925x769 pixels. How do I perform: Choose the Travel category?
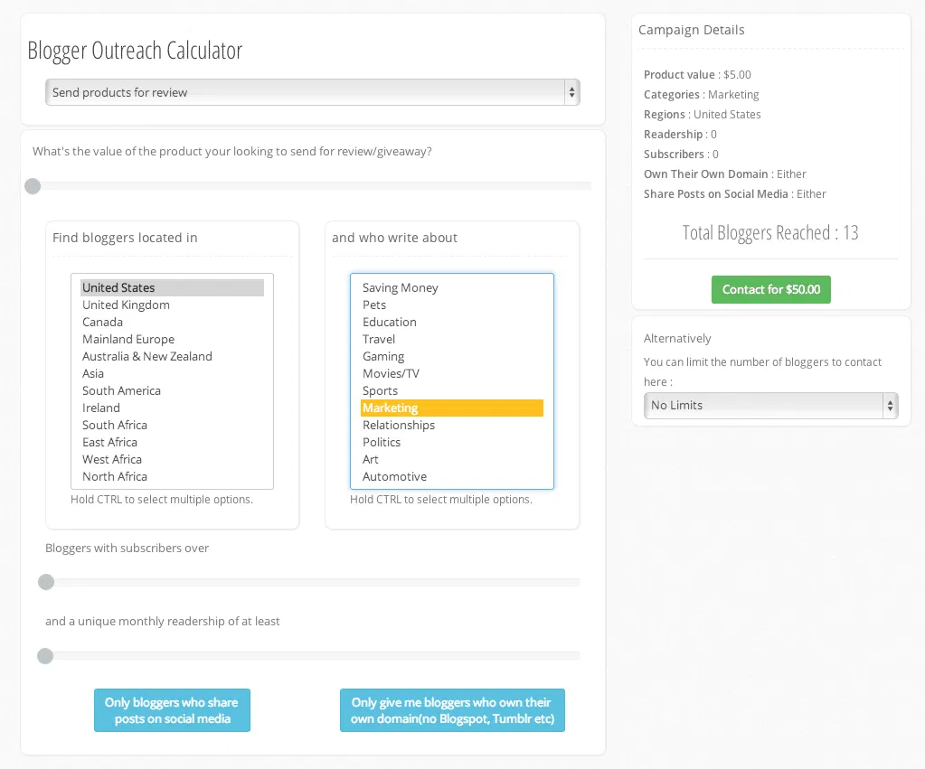pyautogui.click(x=379, y=339)
